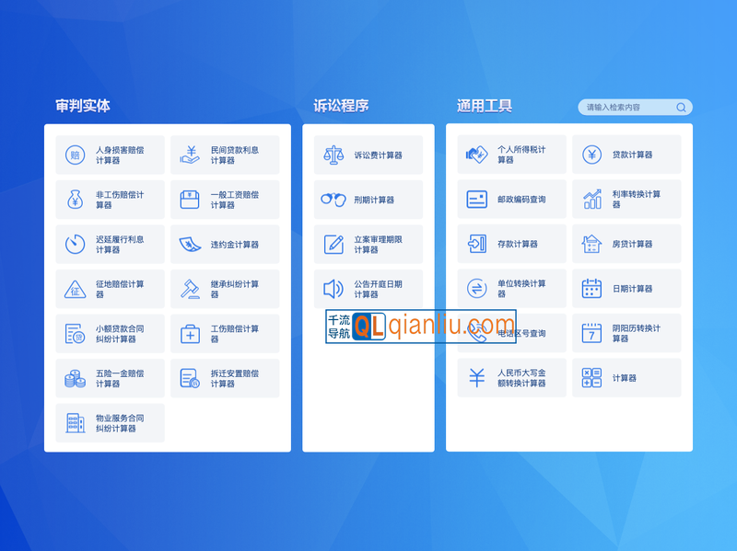Launch the 单位转换计算器
The height and width of the screenshot is (551, 737).
tap(509, 289)
